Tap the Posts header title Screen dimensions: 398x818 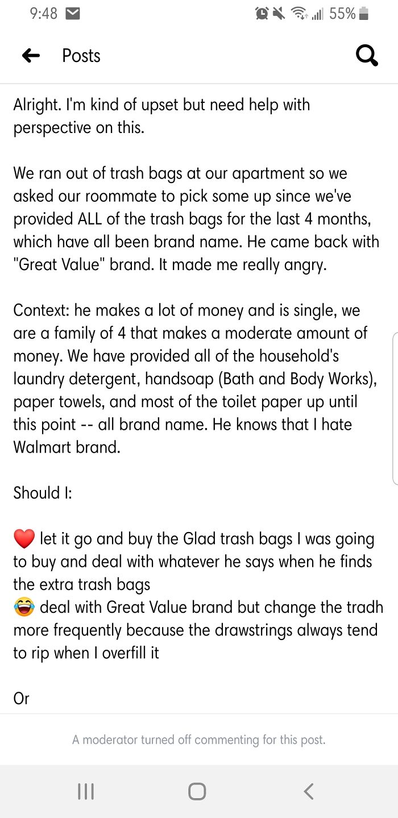point(81,55)
